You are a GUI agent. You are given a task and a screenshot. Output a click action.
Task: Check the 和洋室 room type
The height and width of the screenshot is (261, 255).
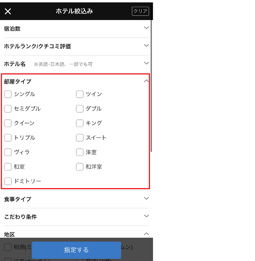click(x=80, y=167)
